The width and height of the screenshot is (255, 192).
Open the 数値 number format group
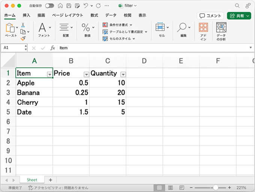87,30
